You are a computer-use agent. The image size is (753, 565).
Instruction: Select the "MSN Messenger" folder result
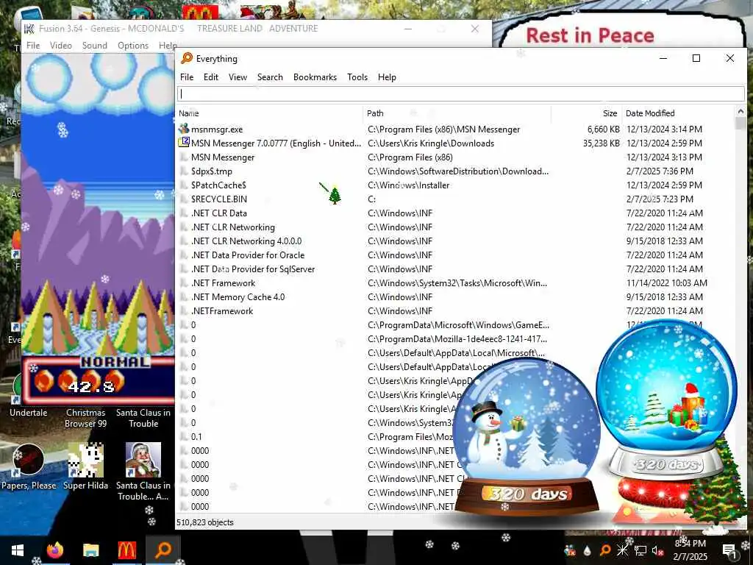[x=222, y=157]
